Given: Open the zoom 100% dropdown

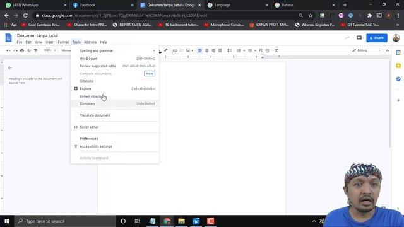Looking at the screenshot, I should pyautogui.click(x=49, y=50).
